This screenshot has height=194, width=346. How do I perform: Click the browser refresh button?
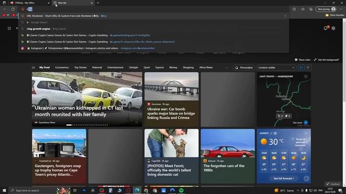point(13,9)
